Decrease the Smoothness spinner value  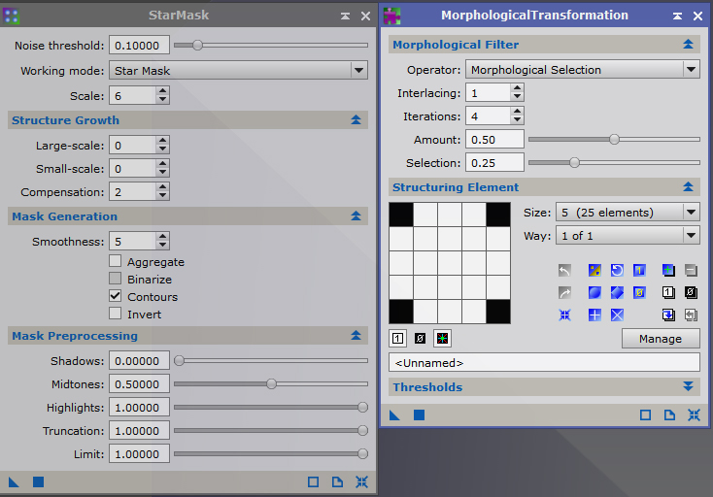tap(163, 246)
